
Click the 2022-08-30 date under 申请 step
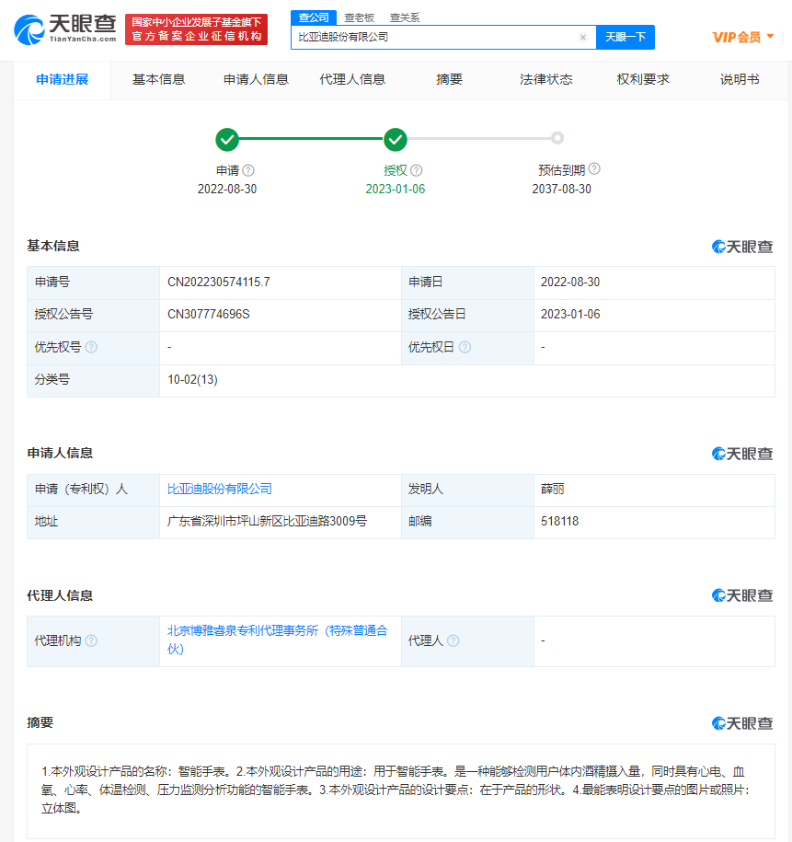click(x=227, y=189)
